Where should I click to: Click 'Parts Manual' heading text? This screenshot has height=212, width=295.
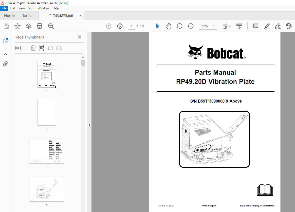tap(215, 72)
